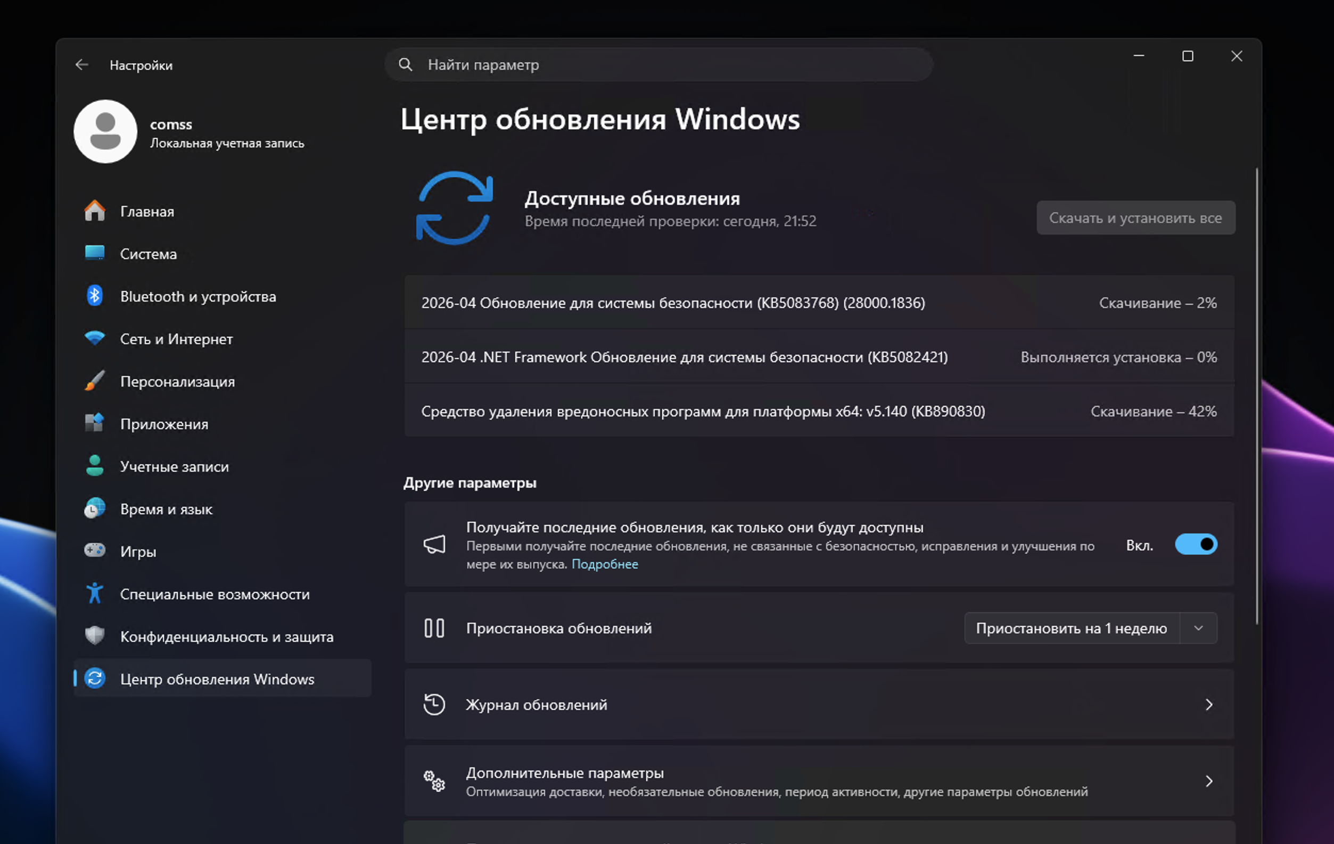
Task: Open Журнал обновлений via its chevron
Action: (x=1208, y=705)
